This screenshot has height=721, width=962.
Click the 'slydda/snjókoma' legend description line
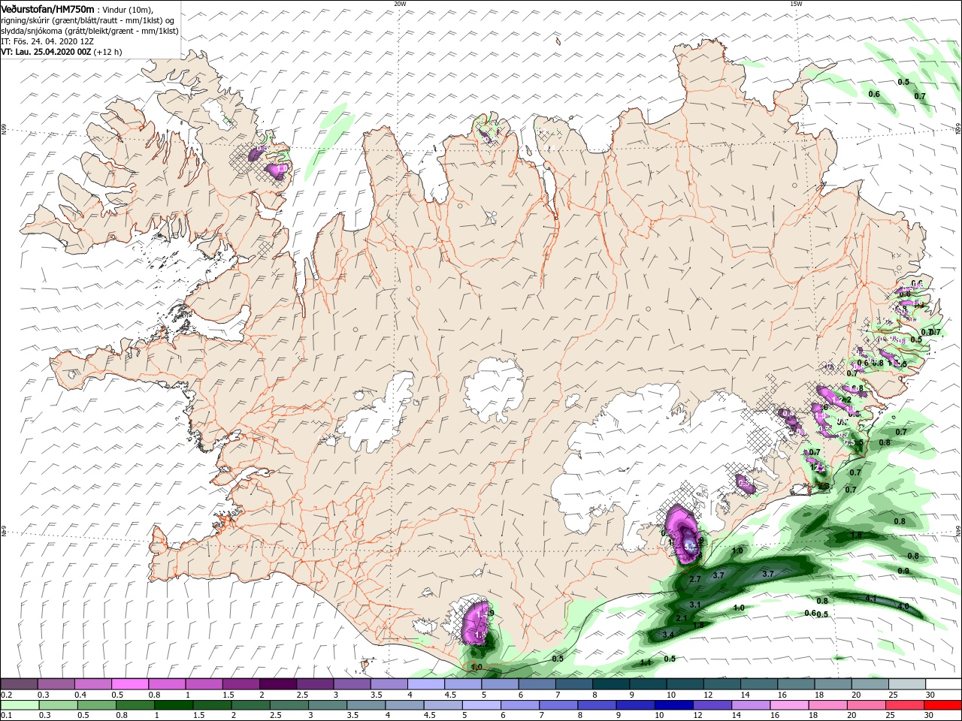click(89, 30)
